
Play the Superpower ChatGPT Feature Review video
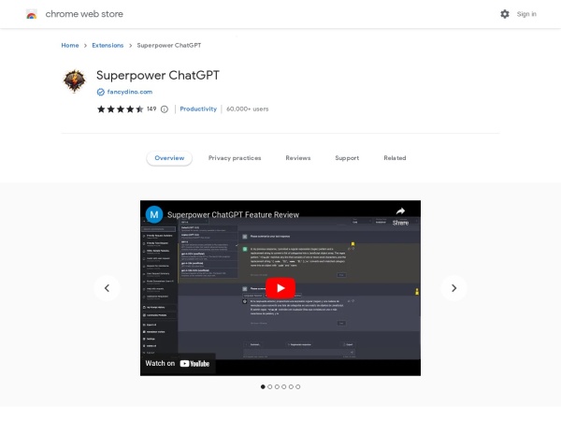[280, 288]
